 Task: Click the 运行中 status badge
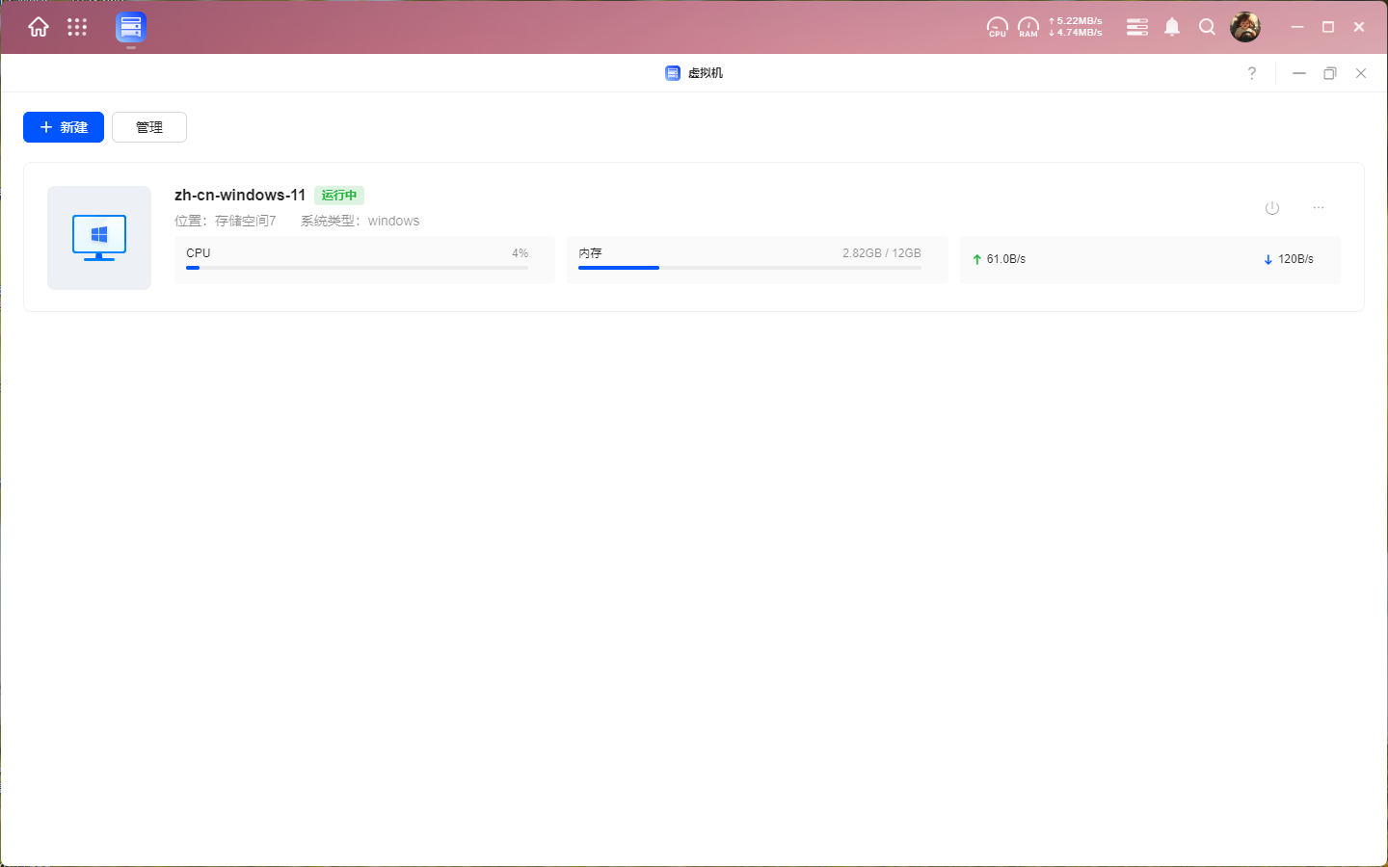tap(339, 196)
